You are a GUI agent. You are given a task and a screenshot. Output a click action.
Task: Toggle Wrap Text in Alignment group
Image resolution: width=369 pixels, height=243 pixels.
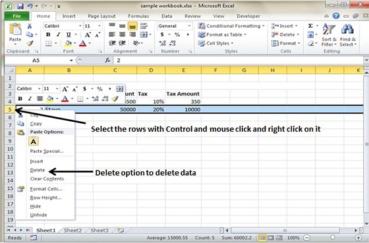(144, 26)
